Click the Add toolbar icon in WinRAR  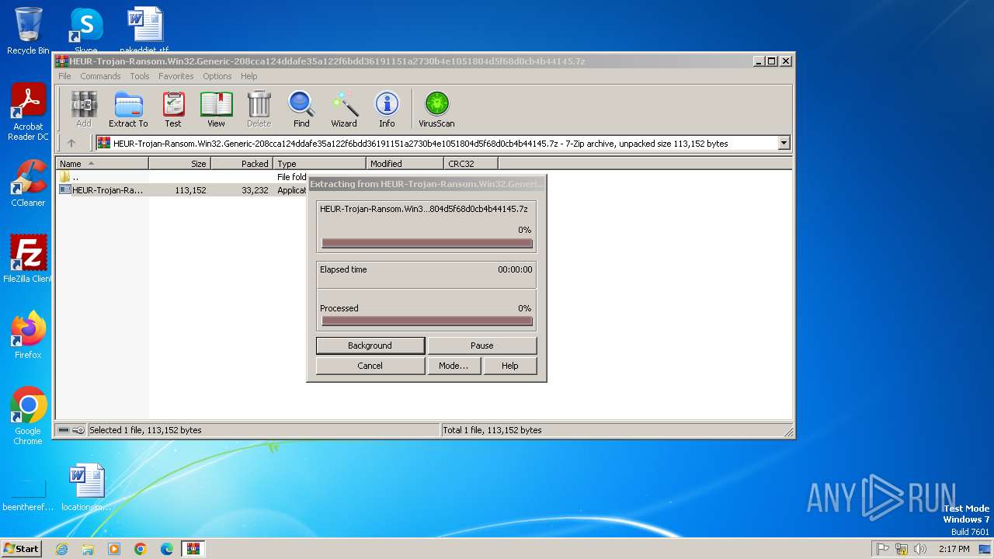[x=84, y=109]
